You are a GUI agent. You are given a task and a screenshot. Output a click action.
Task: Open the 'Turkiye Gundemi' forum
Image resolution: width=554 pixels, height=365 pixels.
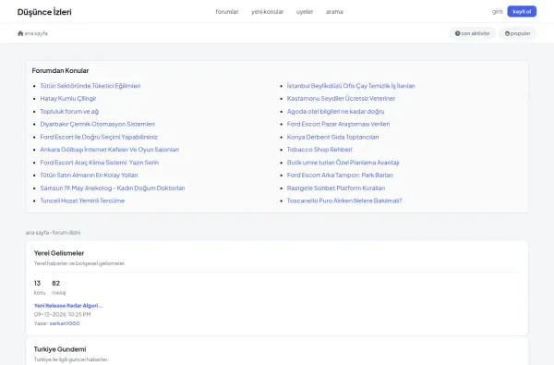60,349
